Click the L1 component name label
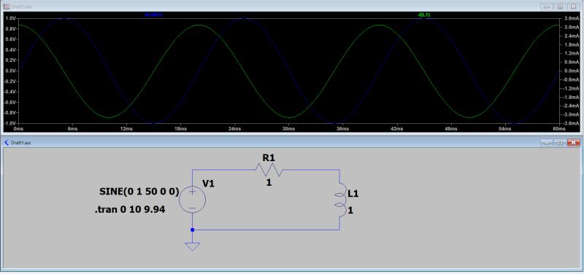 353,193
